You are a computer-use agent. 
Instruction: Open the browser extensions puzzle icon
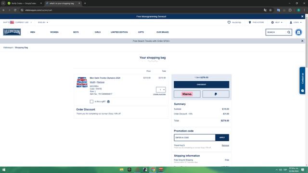coord(290,10)
